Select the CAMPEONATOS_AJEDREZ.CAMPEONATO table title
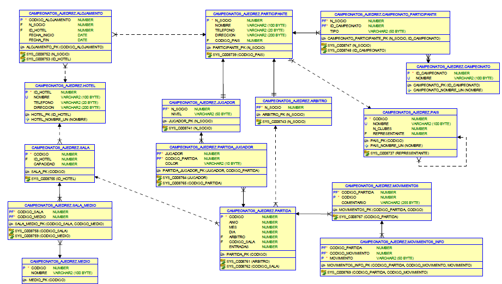 (453, 67)
